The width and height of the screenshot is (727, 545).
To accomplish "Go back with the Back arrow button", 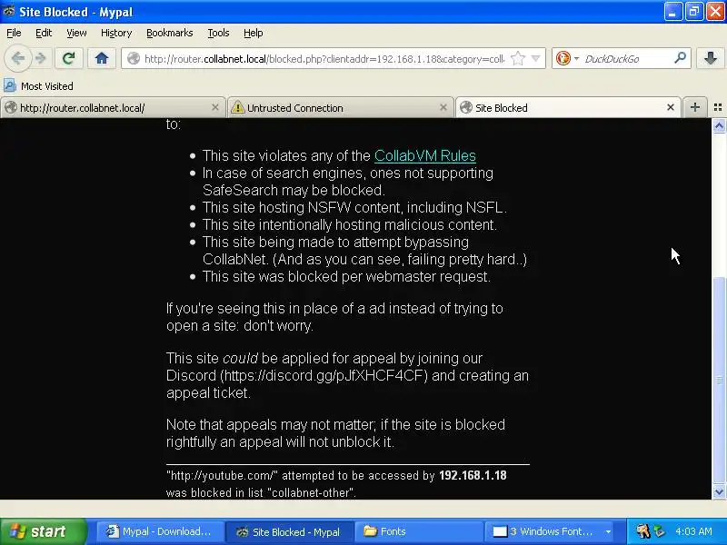I will 17,58.
